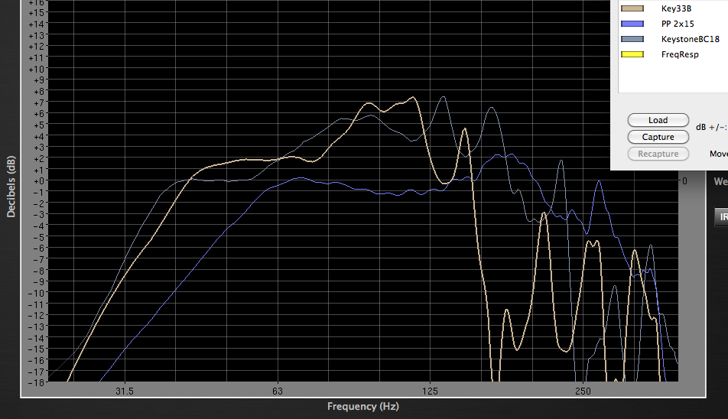Click the -18 decibel axis label
The image size is (728, 419).
coord(36,383)
